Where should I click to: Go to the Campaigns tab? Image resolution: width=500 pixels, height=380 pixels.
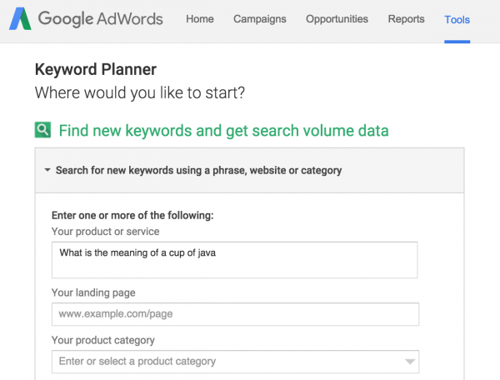(260, 19)
